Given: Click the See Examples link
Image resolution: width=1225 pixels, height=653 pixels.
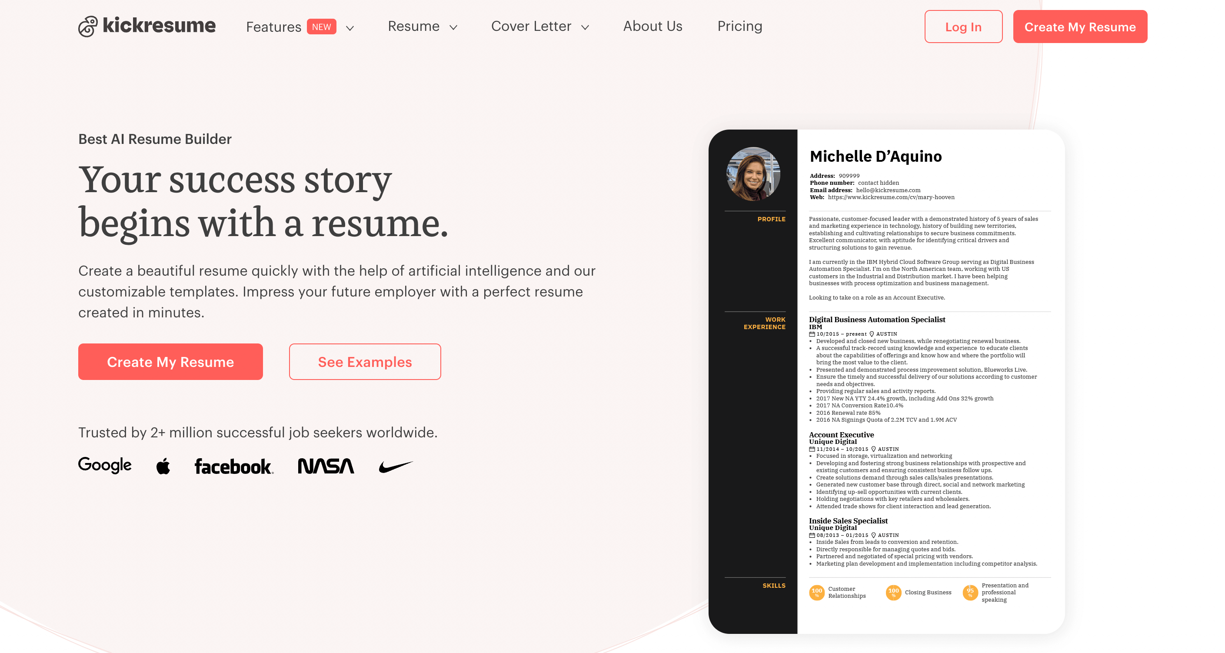Looking at the screenshot, I should pos(365,361).
